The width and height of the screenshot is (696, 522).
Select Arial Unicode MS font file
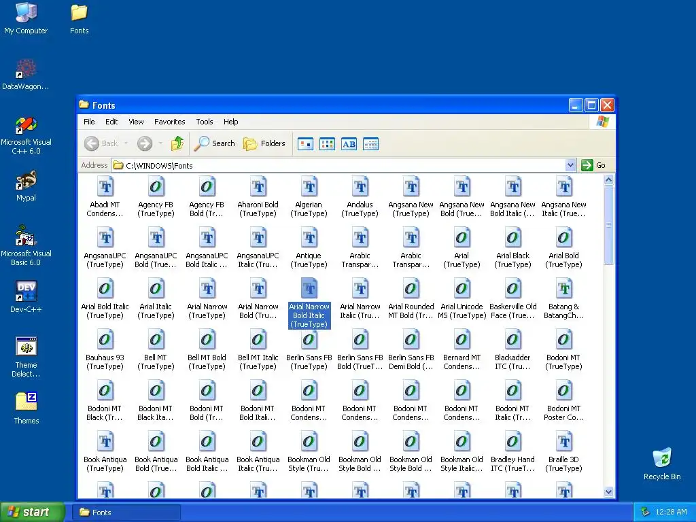click(x=462, y=299)
